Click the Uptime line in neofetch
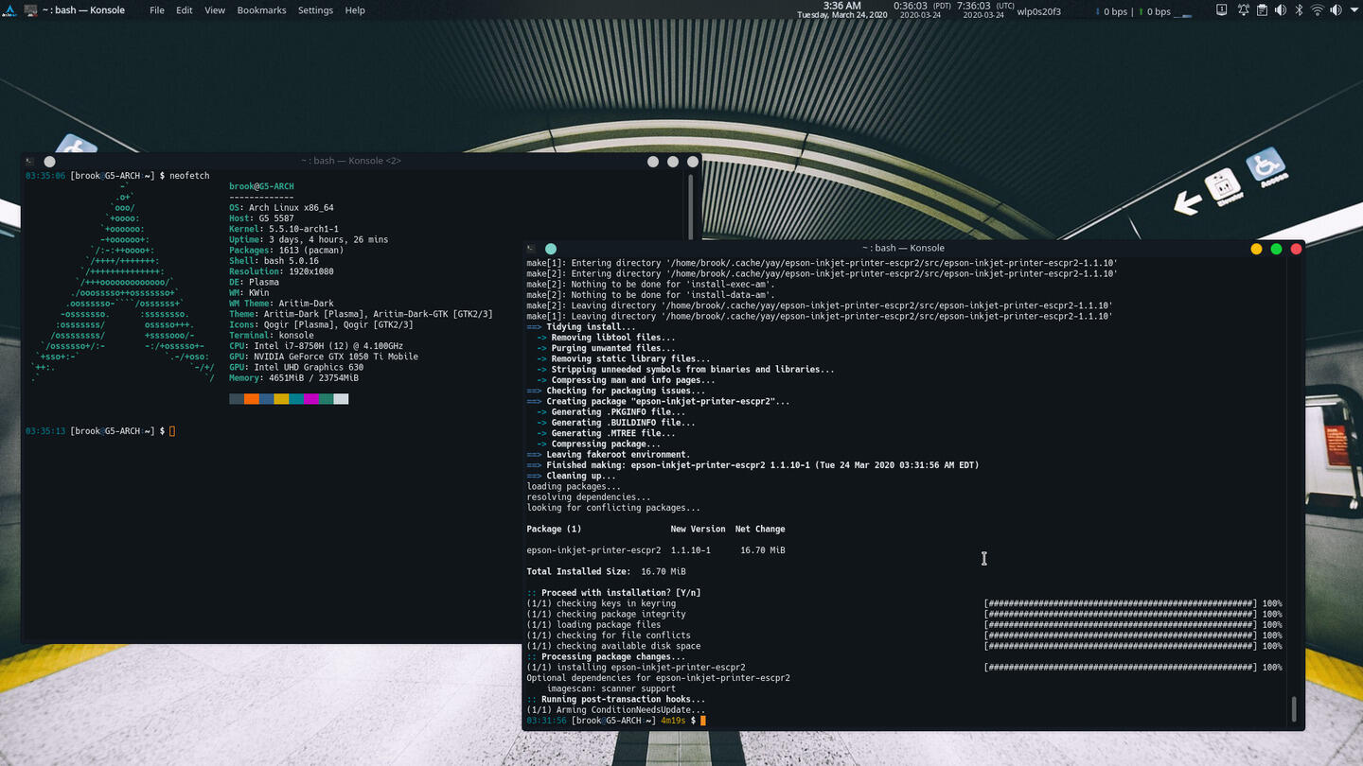The height and width of the screenshot is (766, 1363). (x=309, y=239)
